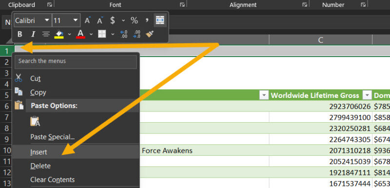Open the Calibri font name dropdown
390x188 pixels.
coord(47,20)
